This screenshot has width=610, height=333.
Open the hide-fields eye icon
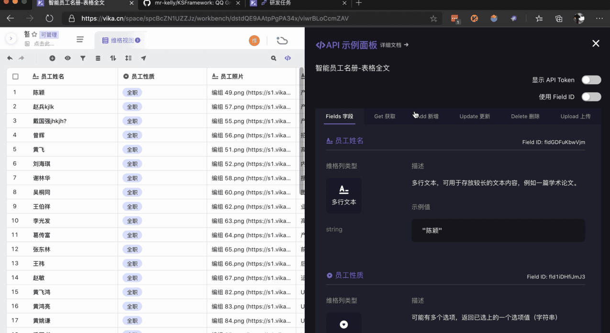click(67, 58)
